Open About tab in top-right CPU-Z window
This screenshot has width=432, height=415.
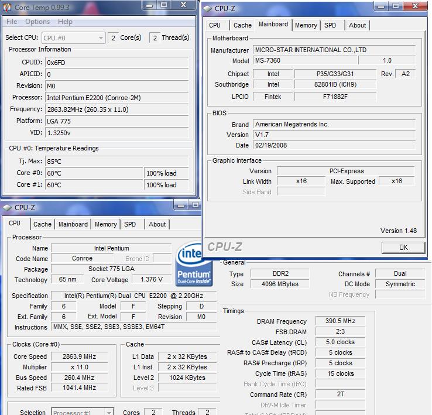357,25
